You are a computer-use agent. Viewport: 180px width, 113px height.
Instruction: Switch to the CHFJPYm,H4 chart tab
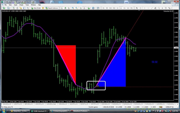pos(95,104)
